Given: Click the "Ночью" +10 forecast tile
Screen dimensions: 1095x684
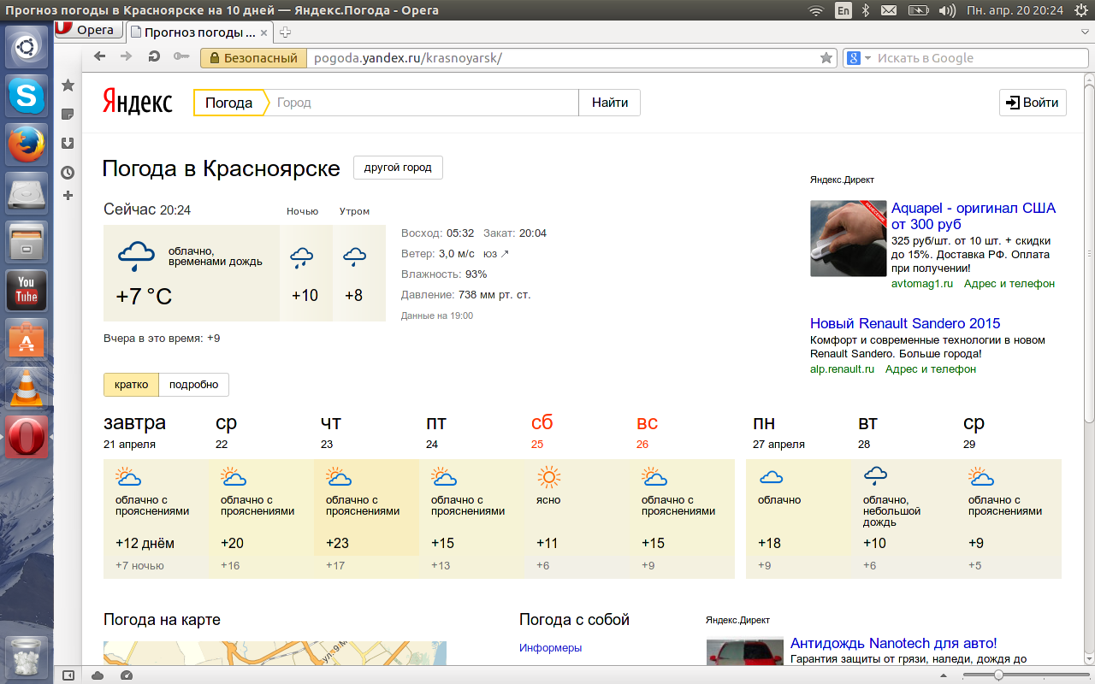Looking at the screenshot, I should point(305,274).
